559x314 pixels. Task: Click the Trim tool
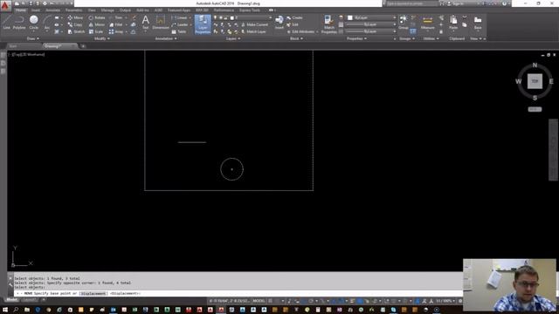tap(116, 17)
